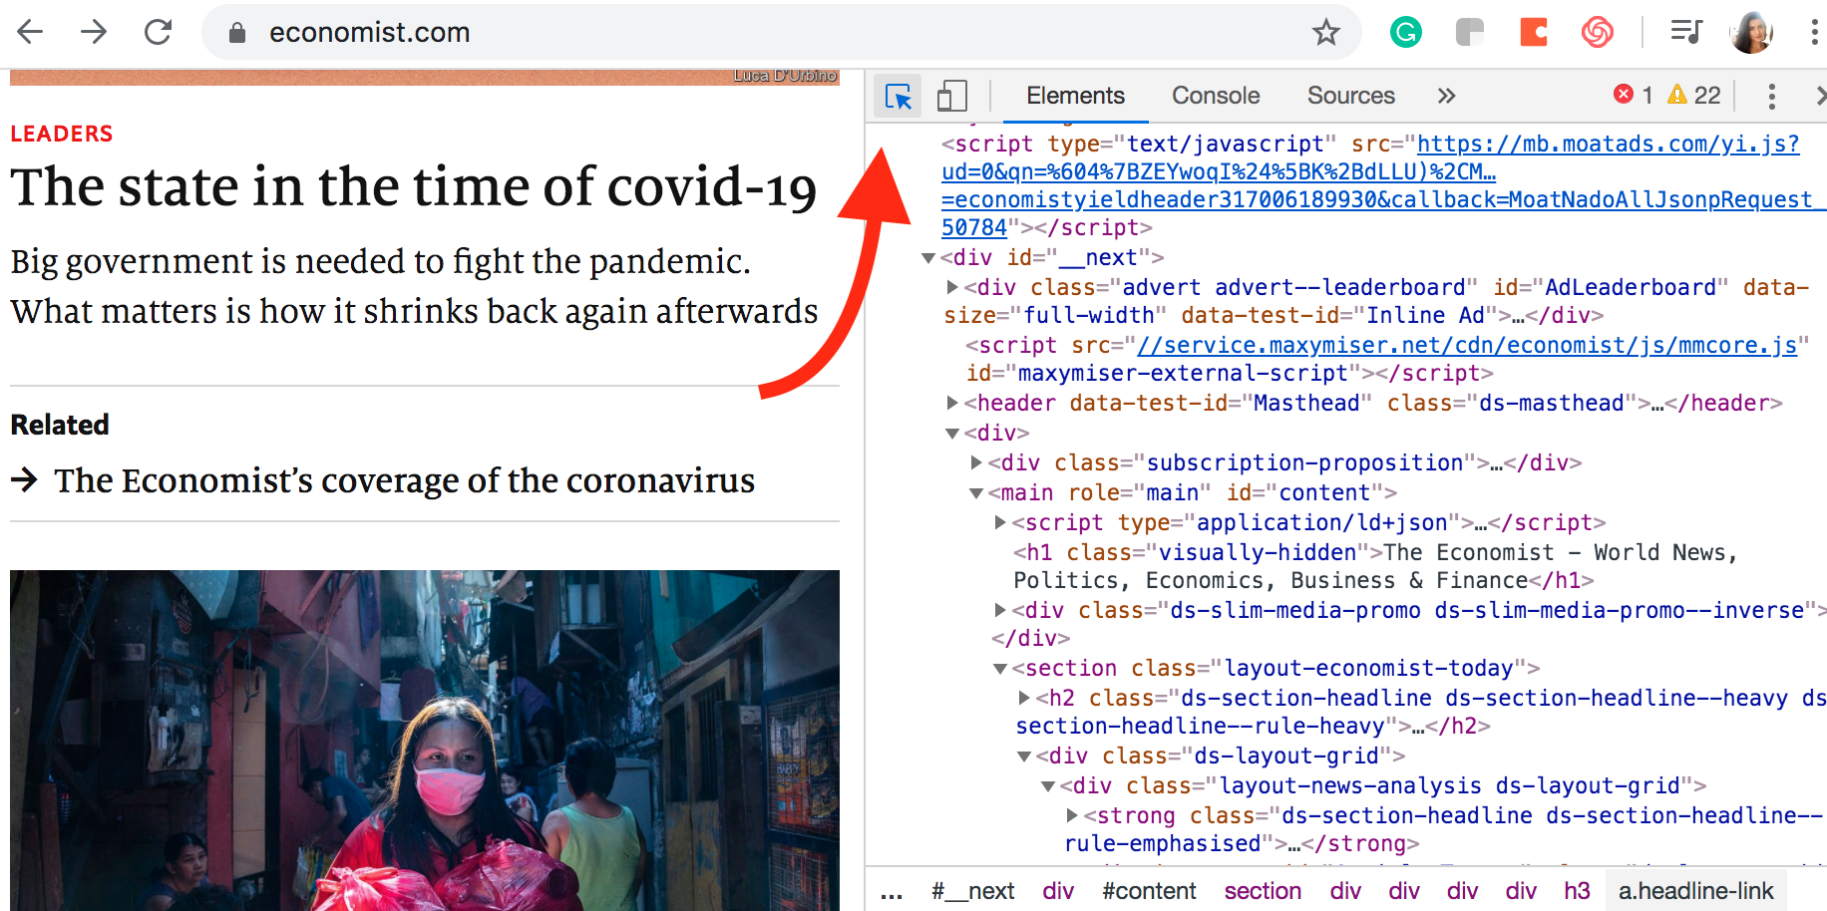This screenshot has height=911, width=1827.
Task: Expand the subscription-proposition div node
Action: coord(976,462)
